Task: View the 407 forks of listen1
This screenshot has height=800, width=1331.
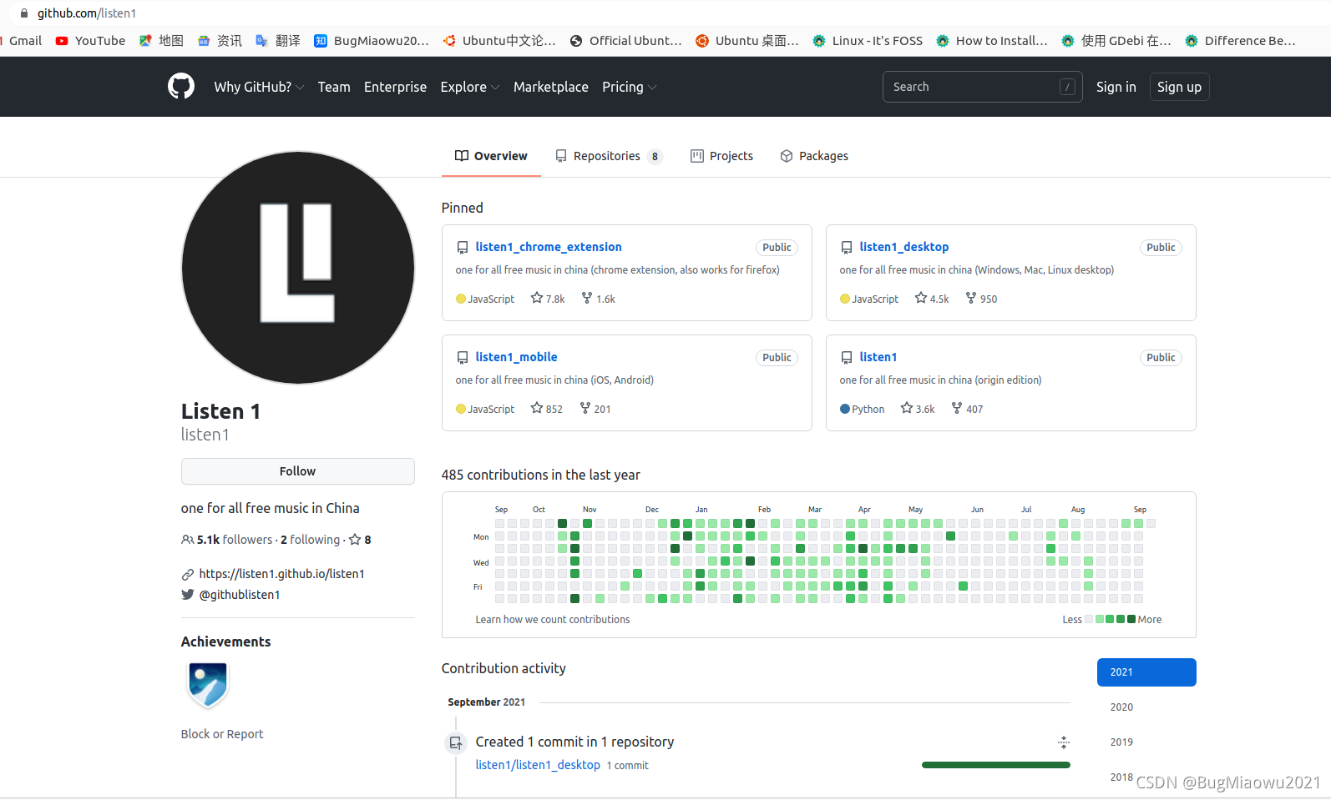Action: [967, 409]
